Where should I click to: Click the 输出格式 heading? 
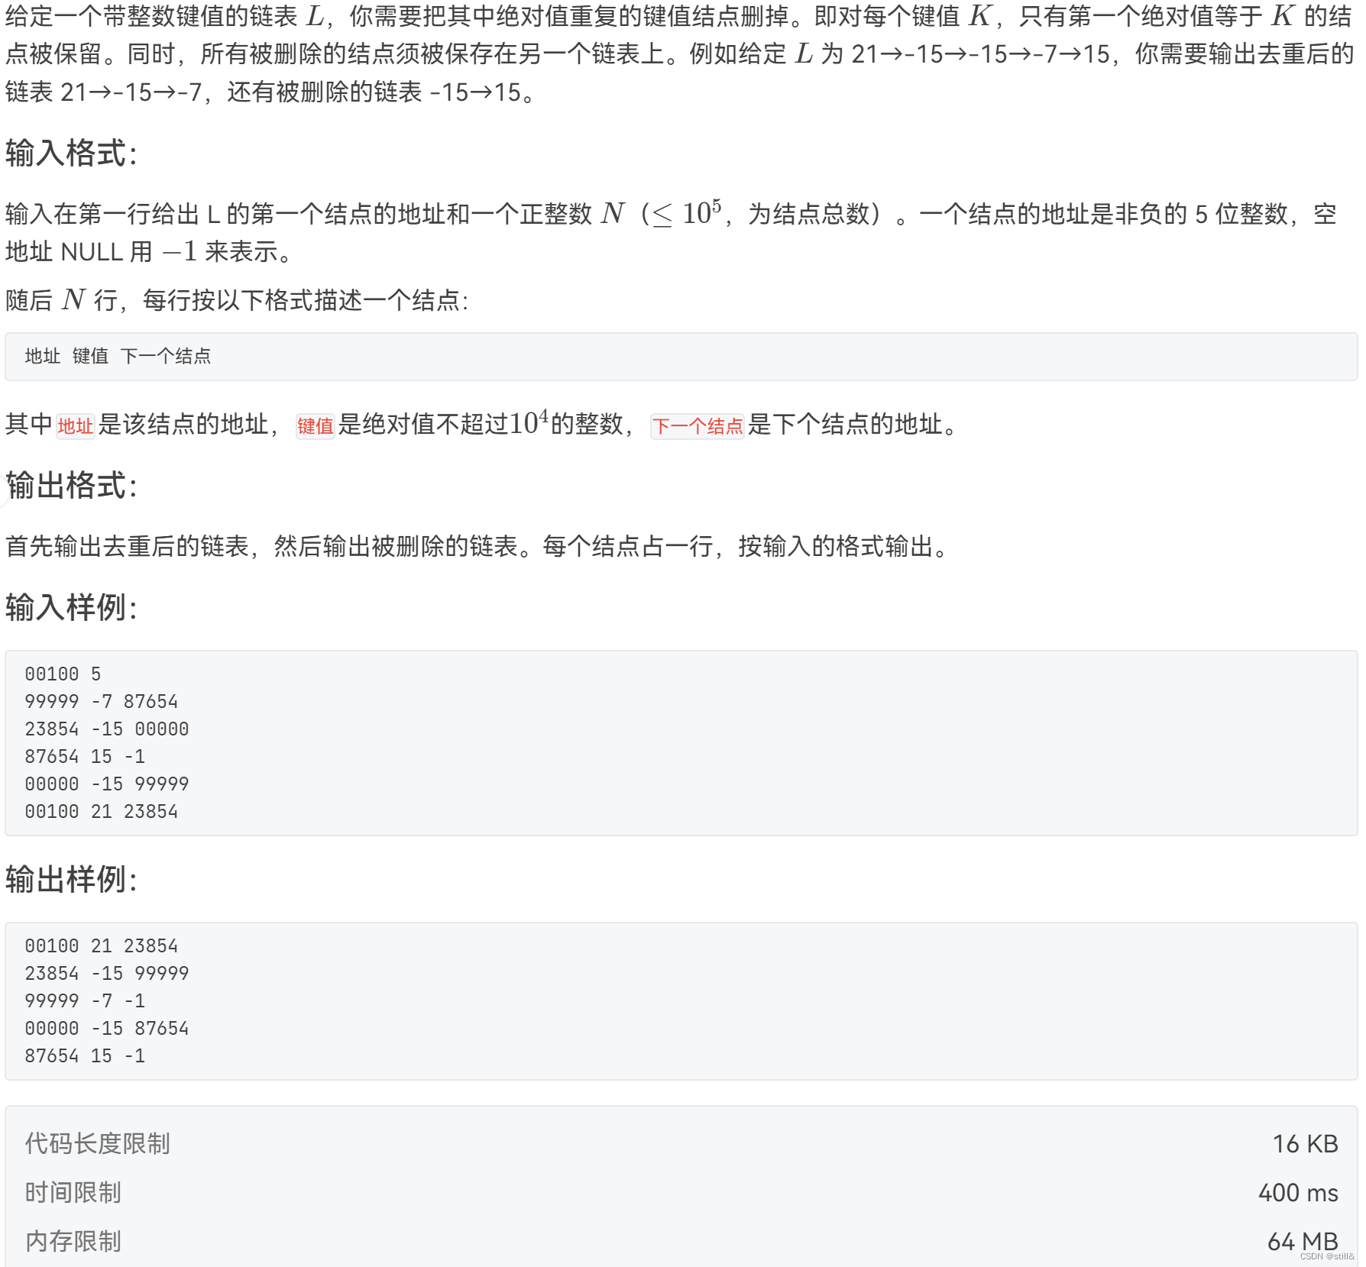[71, 485]
